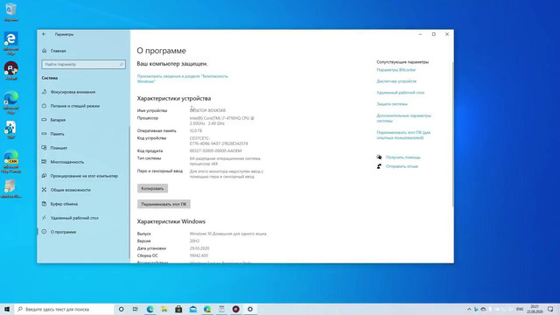The image size is (560, 315).
Task: Click the drive icon beside Память
Action: tap(44, 134)
